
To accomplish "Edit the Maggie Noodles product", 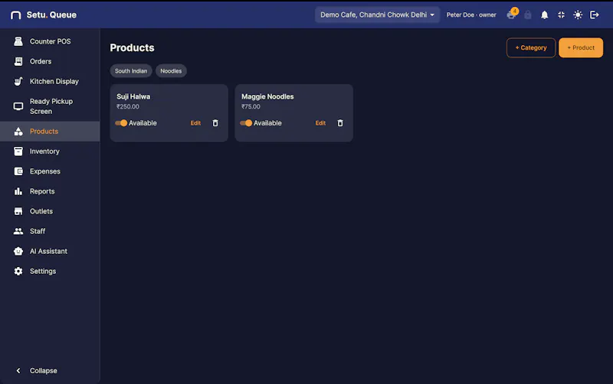I will tap(320, 123).
